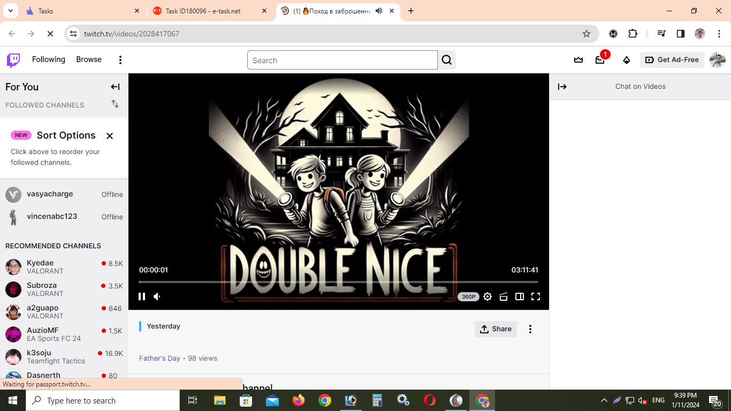Open the video settings gear

click(488, 296)
